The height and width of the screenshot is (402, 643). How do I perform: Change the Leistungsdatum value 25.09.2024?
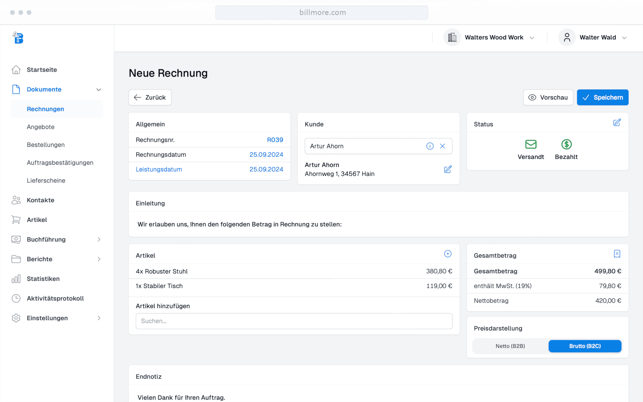266,169
